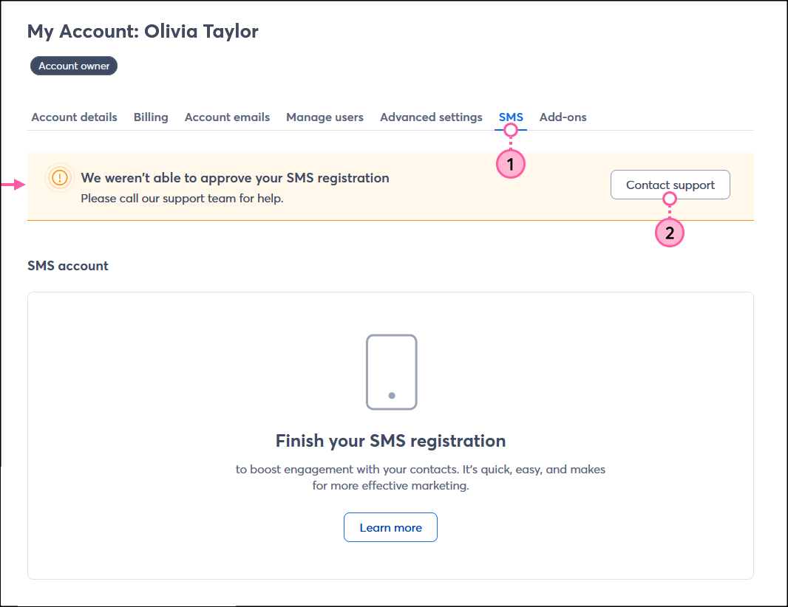
Task: Click the numbered callout marker 1
Action: coord(510,165)
